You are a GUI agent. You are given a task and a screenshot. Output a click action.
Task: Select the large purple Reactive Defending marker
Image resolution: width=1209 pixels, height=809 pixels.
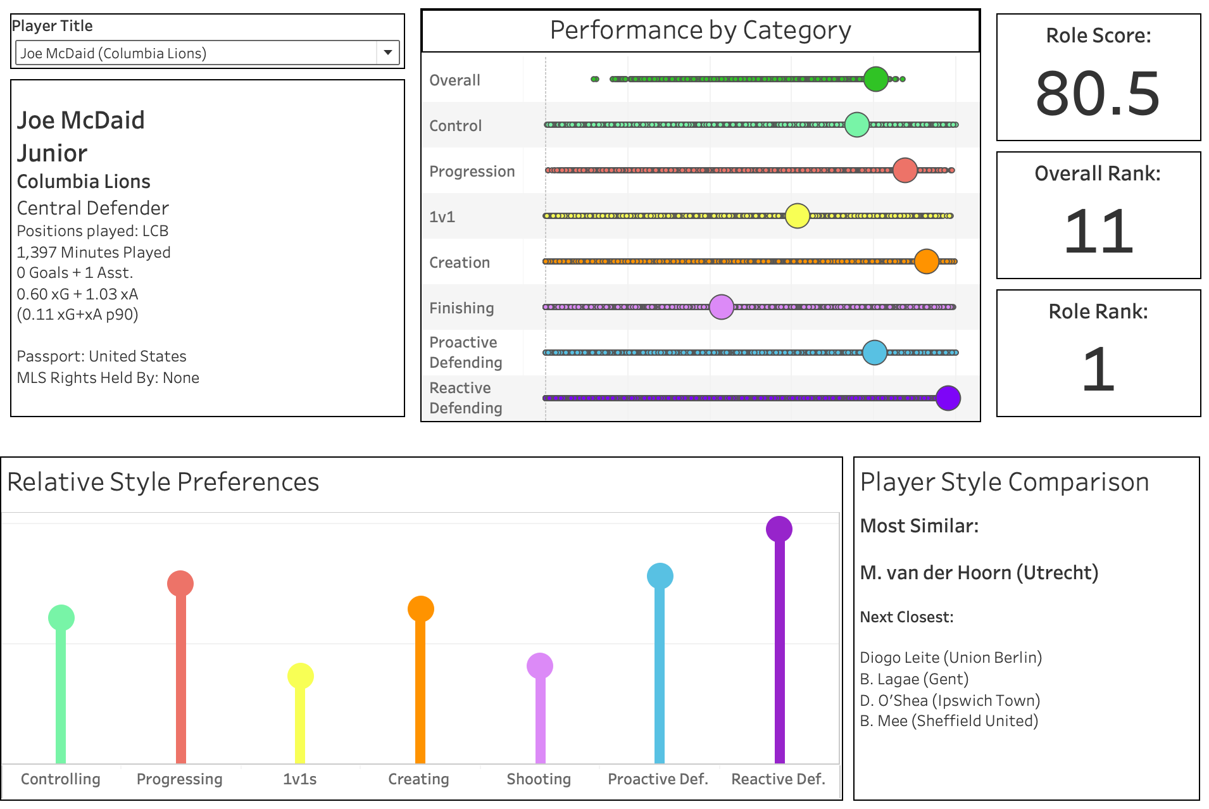[x=948, y=398]
